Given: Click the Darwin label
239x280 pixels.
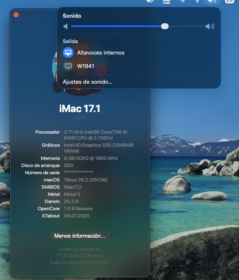Looking at the screenshot, I should click(x=52, y=201).
